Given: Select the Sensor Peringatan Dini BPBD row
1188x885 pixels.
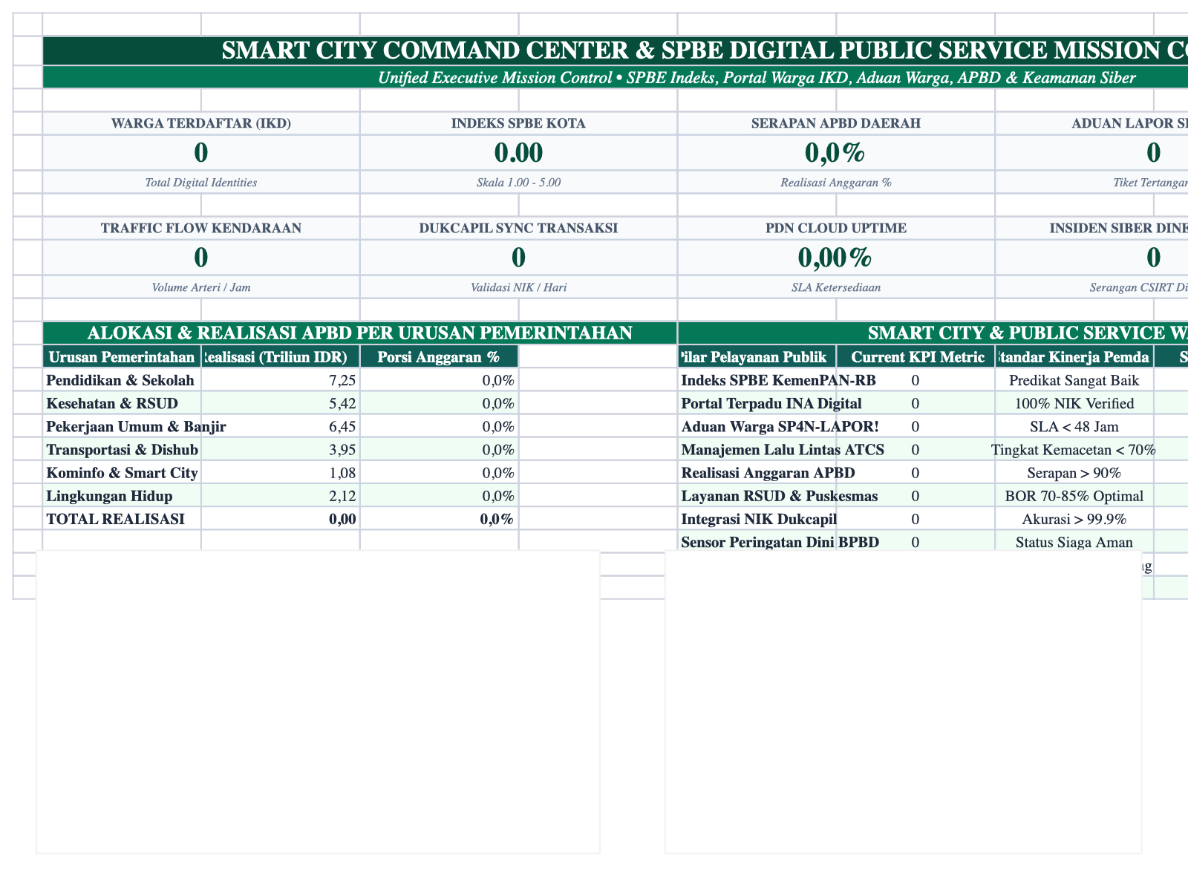Looking at the screenshot, I should coord(757,541).
